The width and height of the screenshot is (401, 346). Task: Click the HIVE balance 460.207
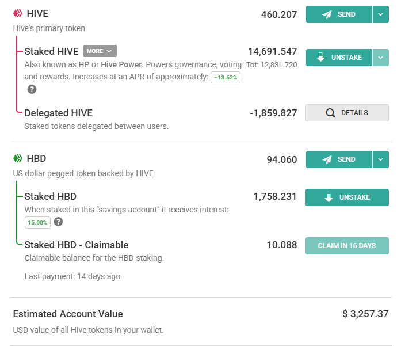tap(278, 14)
